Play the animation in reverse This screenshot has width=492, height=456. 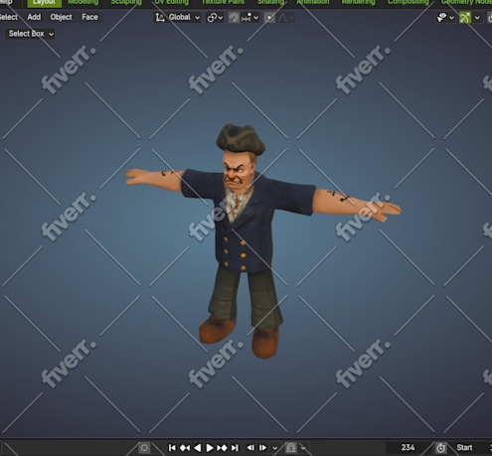(x=198, y=448)
